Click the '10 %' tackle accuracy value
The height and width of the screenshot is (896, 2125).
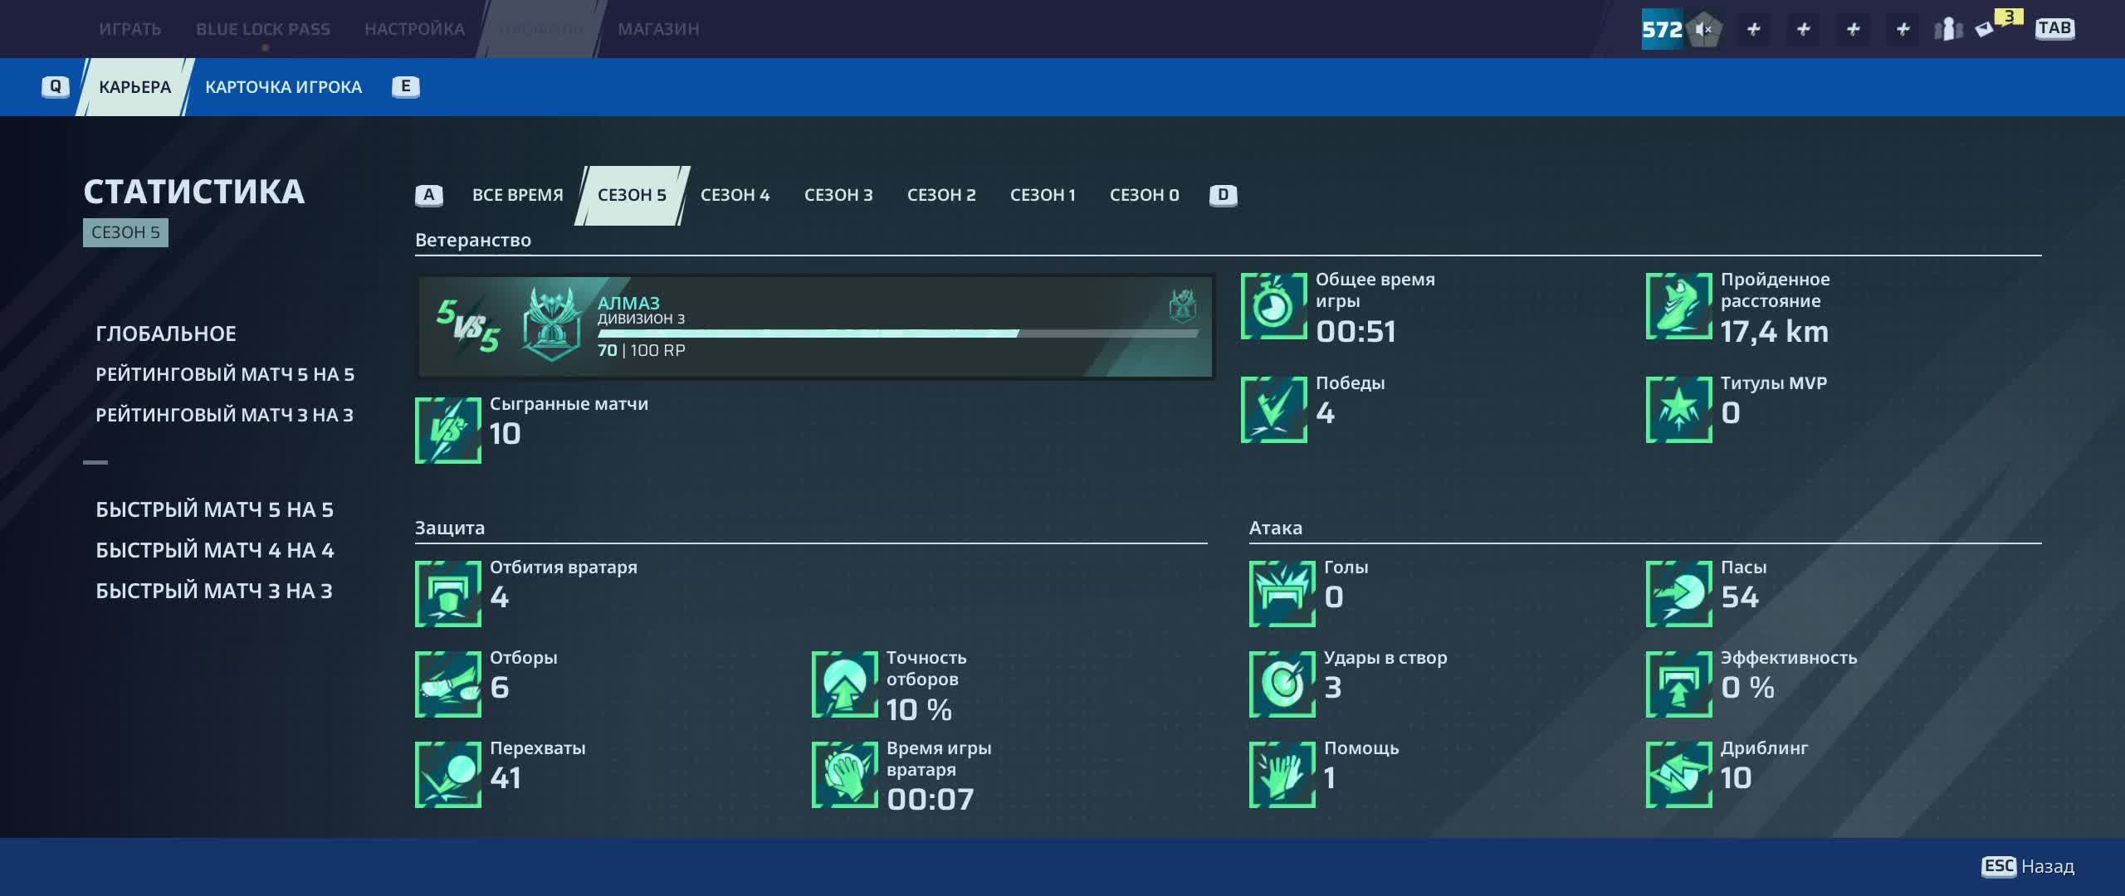tap(919, 709)
